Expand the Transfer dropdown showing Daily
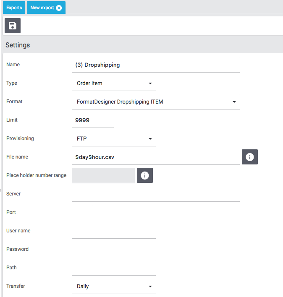 [x=114, y=287]
